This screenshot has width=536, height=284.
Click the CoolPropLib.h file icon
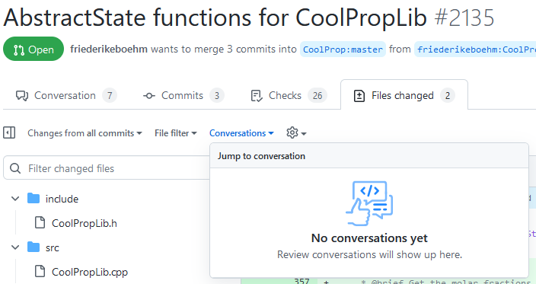tap(40, 222)
